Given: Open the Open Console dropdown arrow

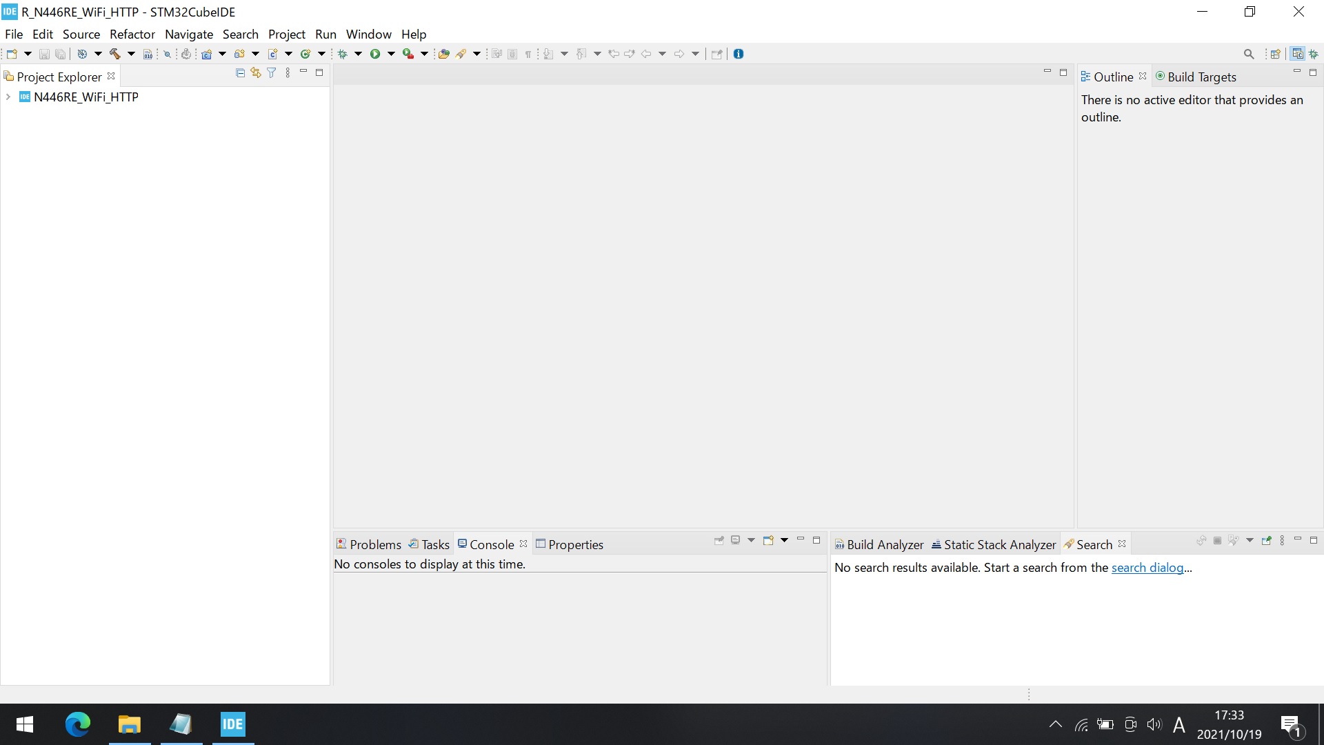Looking at the screenshot, I should tap(784, 540).
